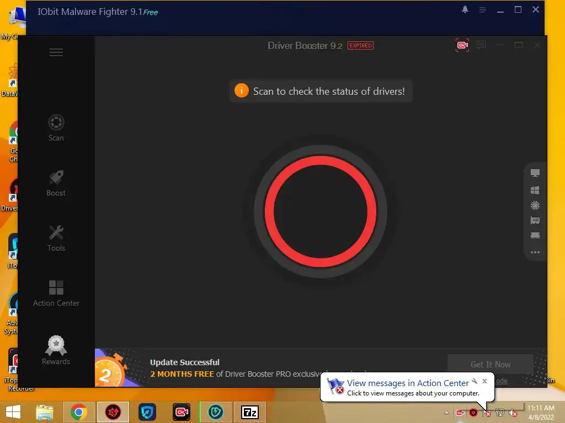The height and width of the screenshot is (423, 565).
Task: Click the orange info icon beside scan message
Action: pos(242,91)
